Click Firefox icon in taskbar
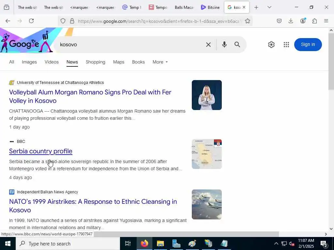Image resolution: width=334 pixels, height=250 pixels. tap(144, 243)
